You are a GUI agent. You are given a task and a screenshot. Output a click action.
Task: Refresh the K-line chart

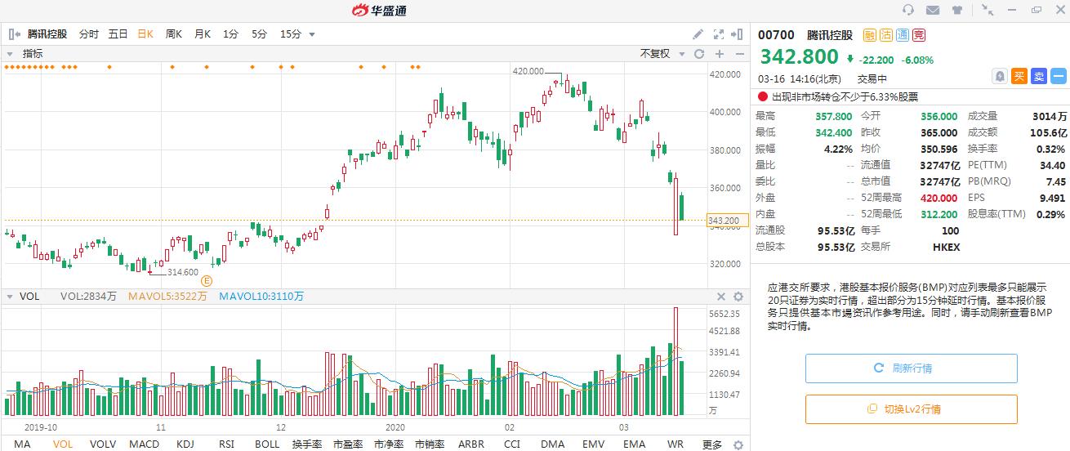699,54
